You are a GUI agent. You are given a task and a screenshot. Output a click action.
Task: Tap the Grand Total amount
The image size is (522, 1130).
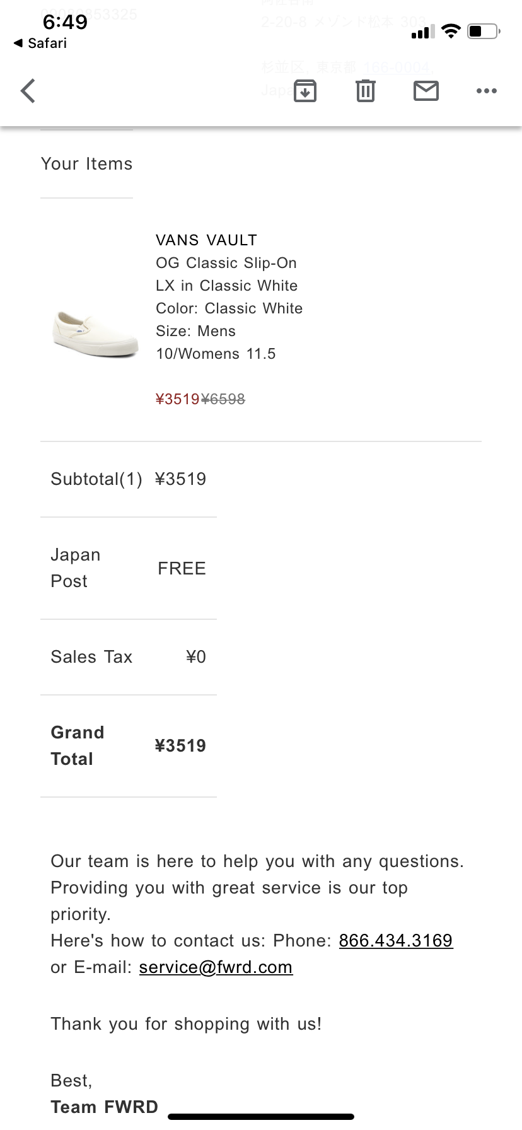(180, 745)
